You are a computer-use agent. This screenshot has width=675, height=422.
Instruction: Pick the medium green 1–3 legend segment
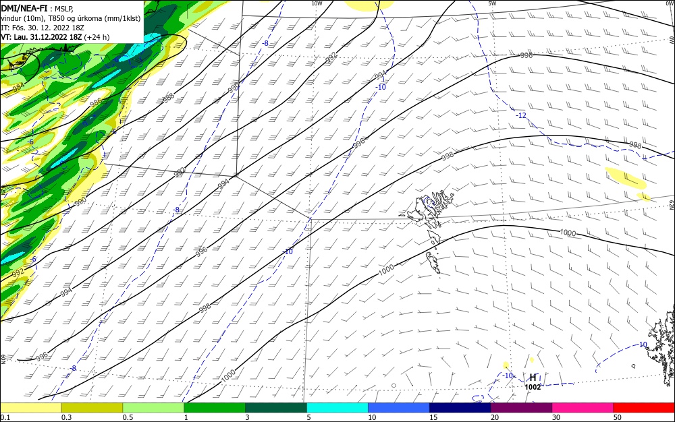click(x=215, y=408)
